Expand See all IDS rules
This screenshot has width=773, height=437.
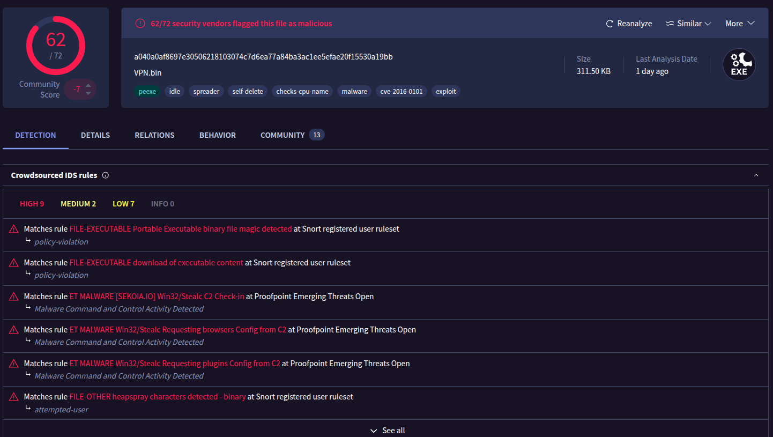(x=387, y=431)
